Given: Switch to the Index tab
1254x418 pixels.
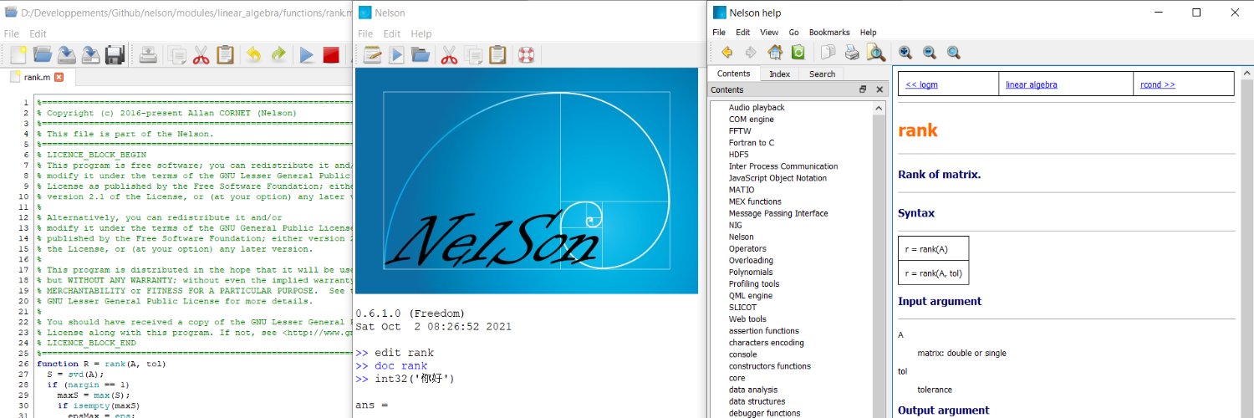Looking at the screenshot, I should (779, 74).
